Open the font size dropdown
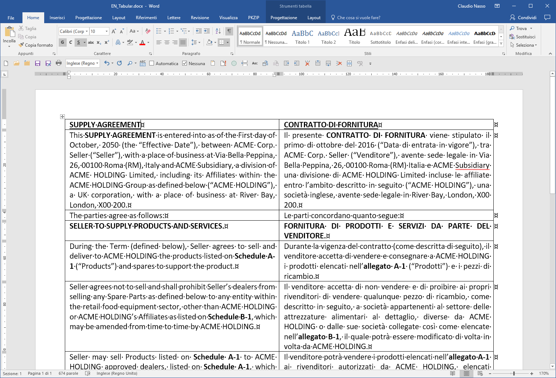The image size is (556, 378). 106,31
